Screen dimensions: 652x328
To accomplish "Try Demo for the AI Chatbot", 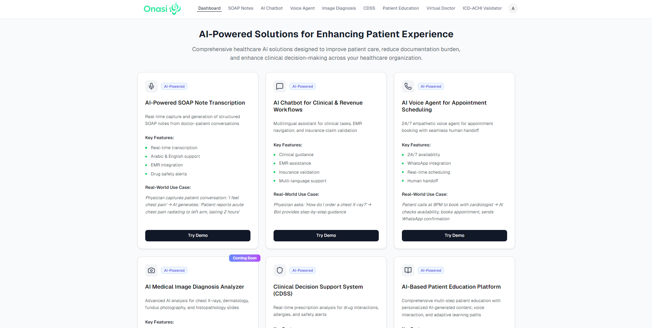I will point(326,235).
